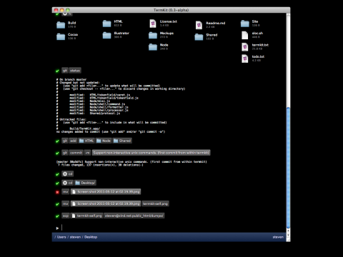Click termkit-self.png token in mv command
Screen dimensions: 343x257
[155, 203]
